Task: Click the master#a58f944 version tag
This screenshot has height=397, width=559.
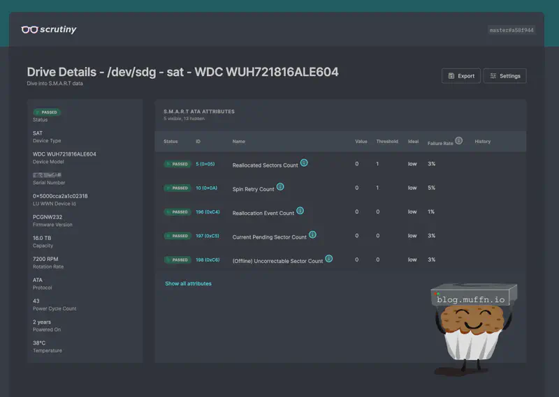Action: [x=511, y=30]
